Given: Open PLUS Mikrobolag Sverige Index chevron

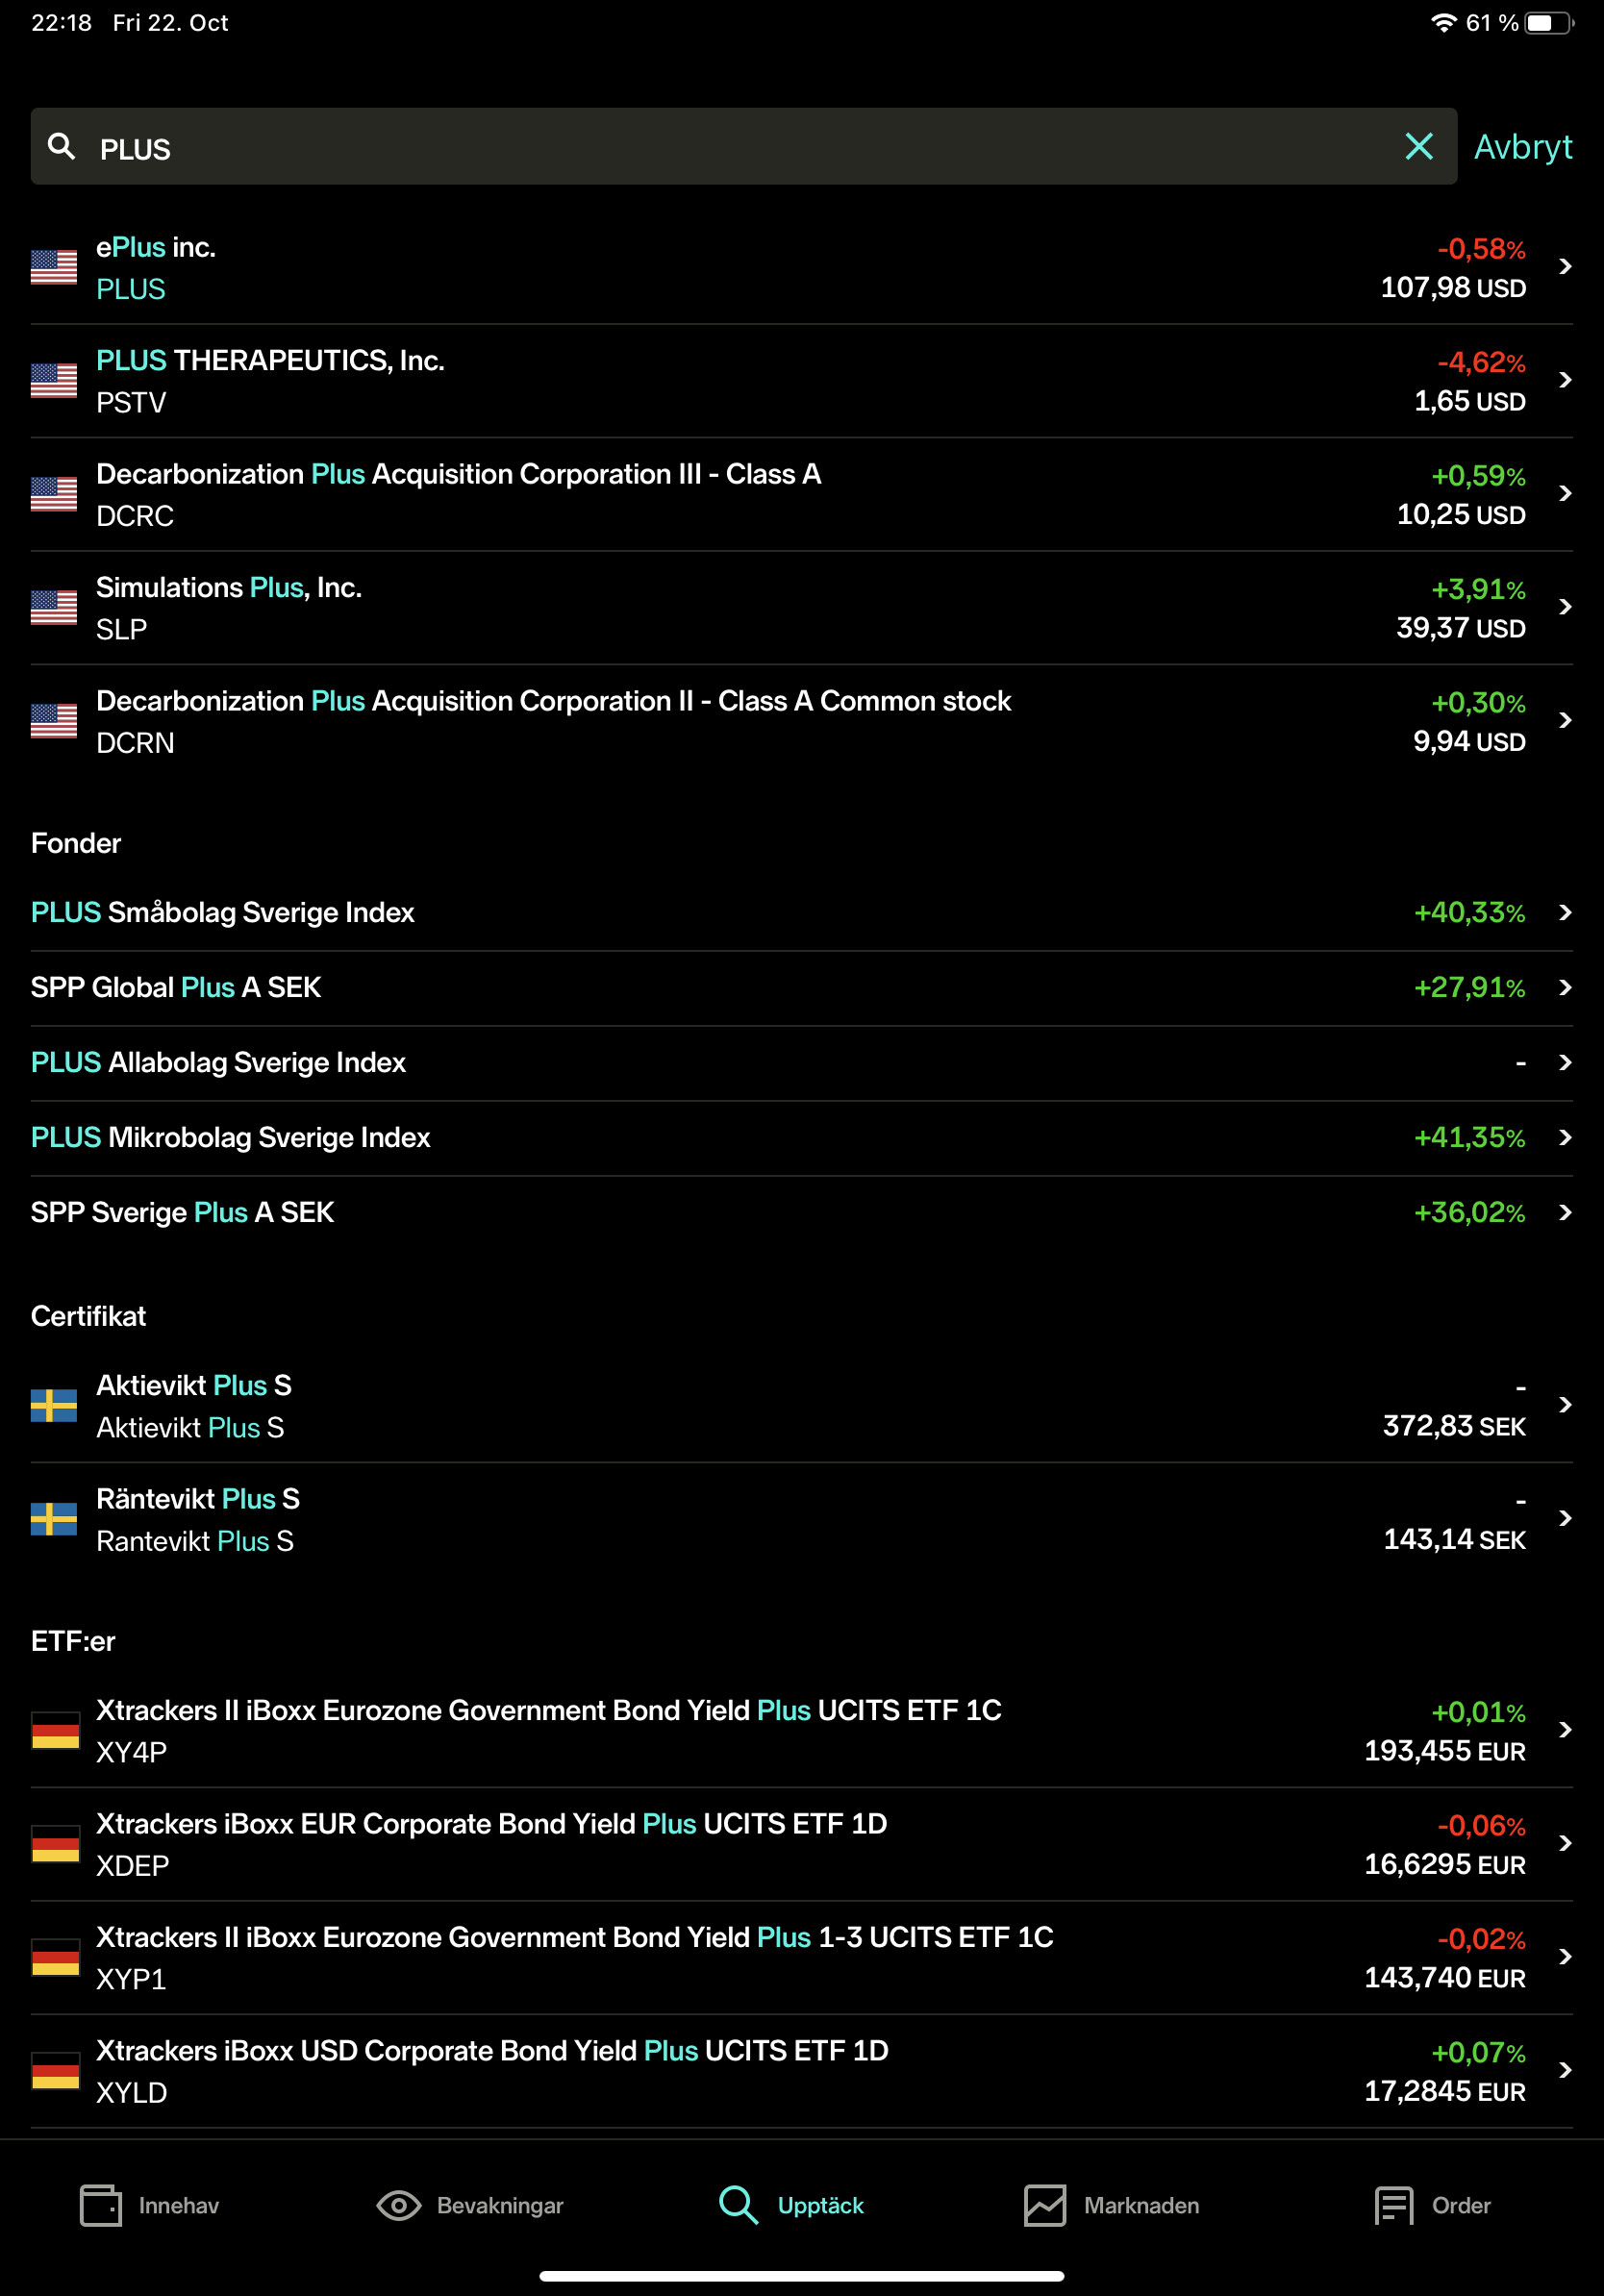Looking at the screenshot, I should click(1565, 1138).
